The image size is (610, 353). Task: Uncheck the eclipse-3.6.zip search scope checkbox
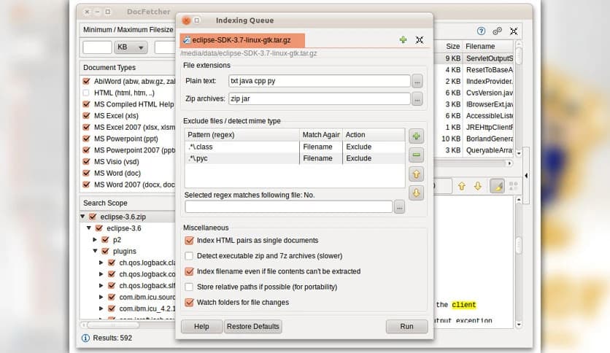pyautogui.click(x=93, y=217)
